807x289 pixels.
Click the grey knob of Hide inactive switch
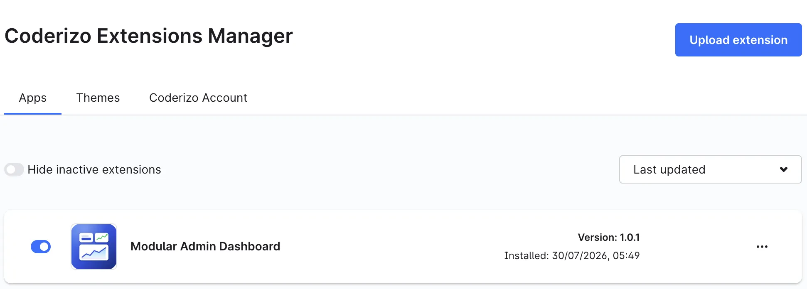(x=11, y=169)
